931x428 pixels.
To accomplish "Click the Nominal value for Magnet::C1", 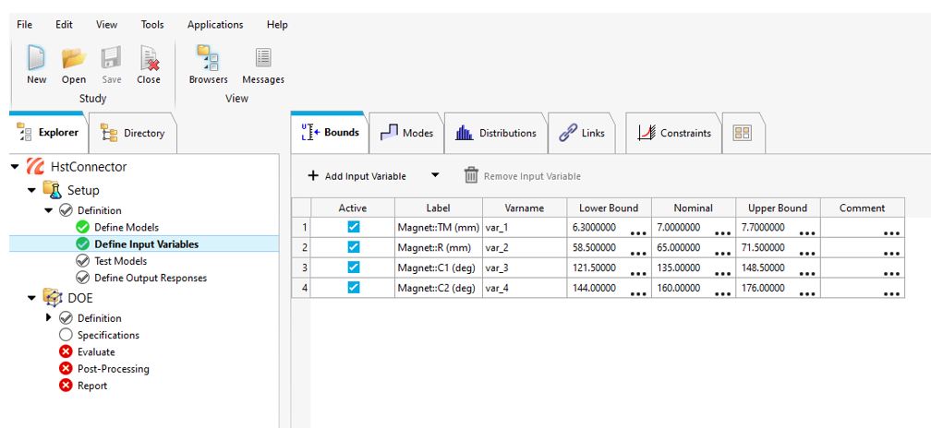I will click(682, 267).
